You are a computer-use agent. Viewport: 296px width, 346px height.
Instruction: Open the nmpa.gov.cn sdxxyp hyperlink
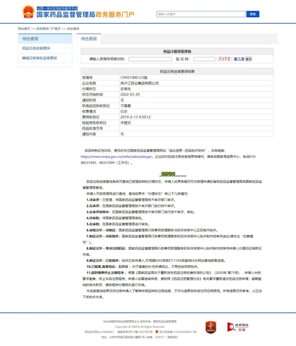click(116, 157)
